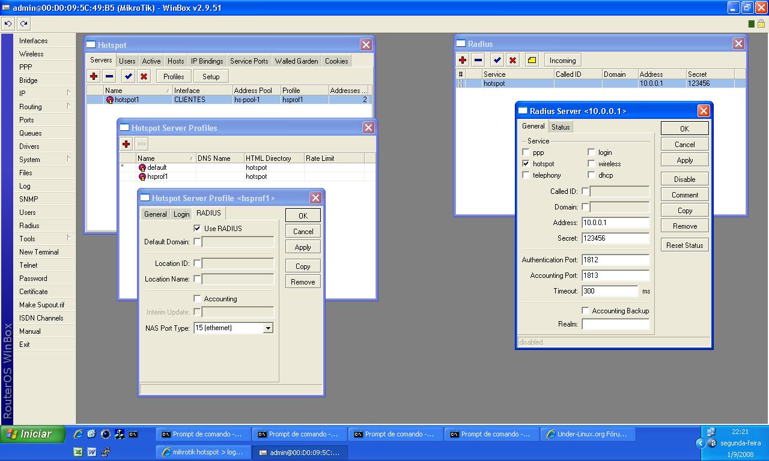Open the NAS Port Type dropdown
The image size is (769, 461).
[x=268, y=328]
